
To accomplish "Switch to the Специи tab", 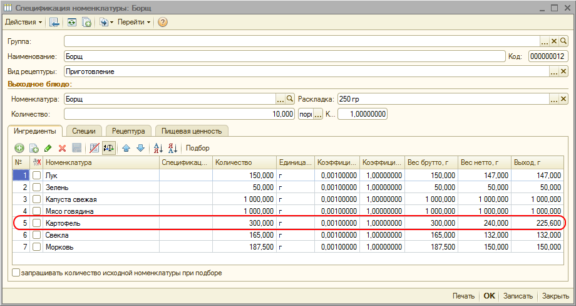I will click(83, 131).
